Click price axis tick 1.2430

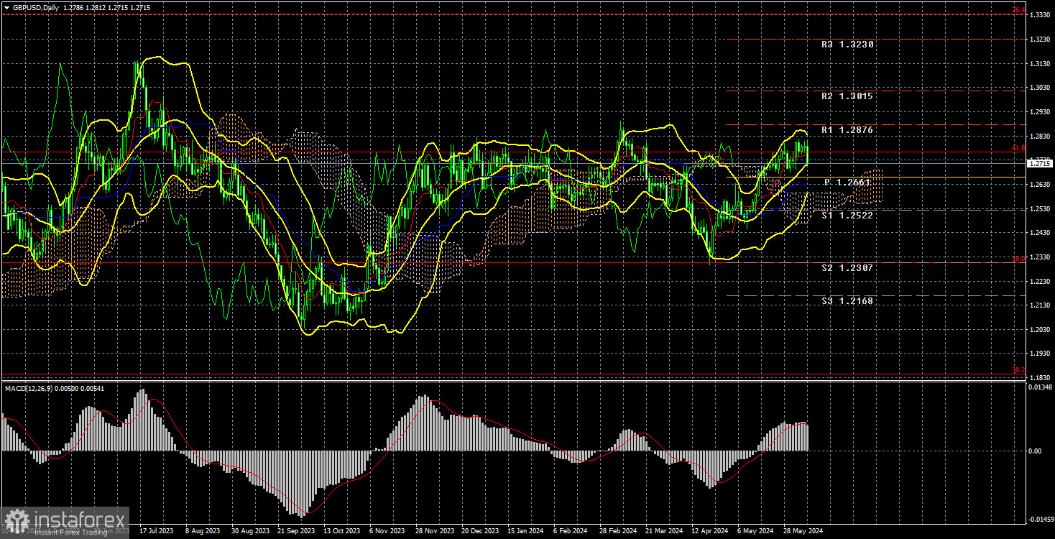pos(1039,233)
